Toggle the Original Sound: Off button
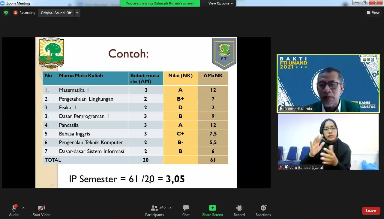This screenshot has height=219, width=384. pyautogui.click(x=56, y=13)
